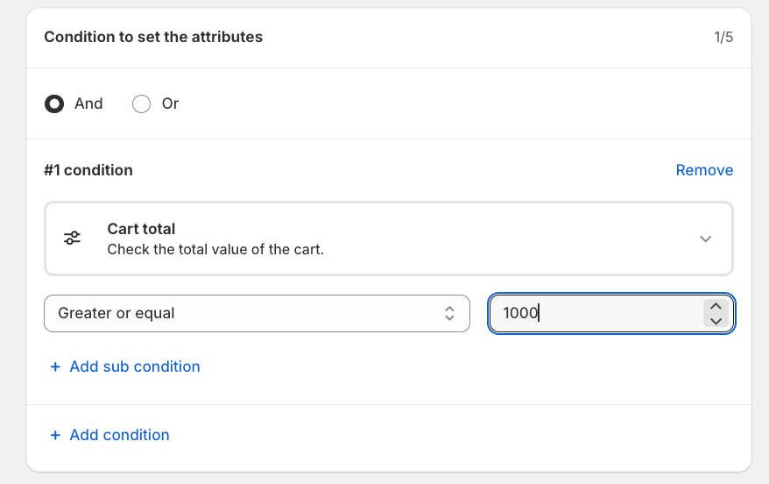Select the And radio button
Image resolution: width=769 pixels, height=484 pixels.
click(54, 103)
